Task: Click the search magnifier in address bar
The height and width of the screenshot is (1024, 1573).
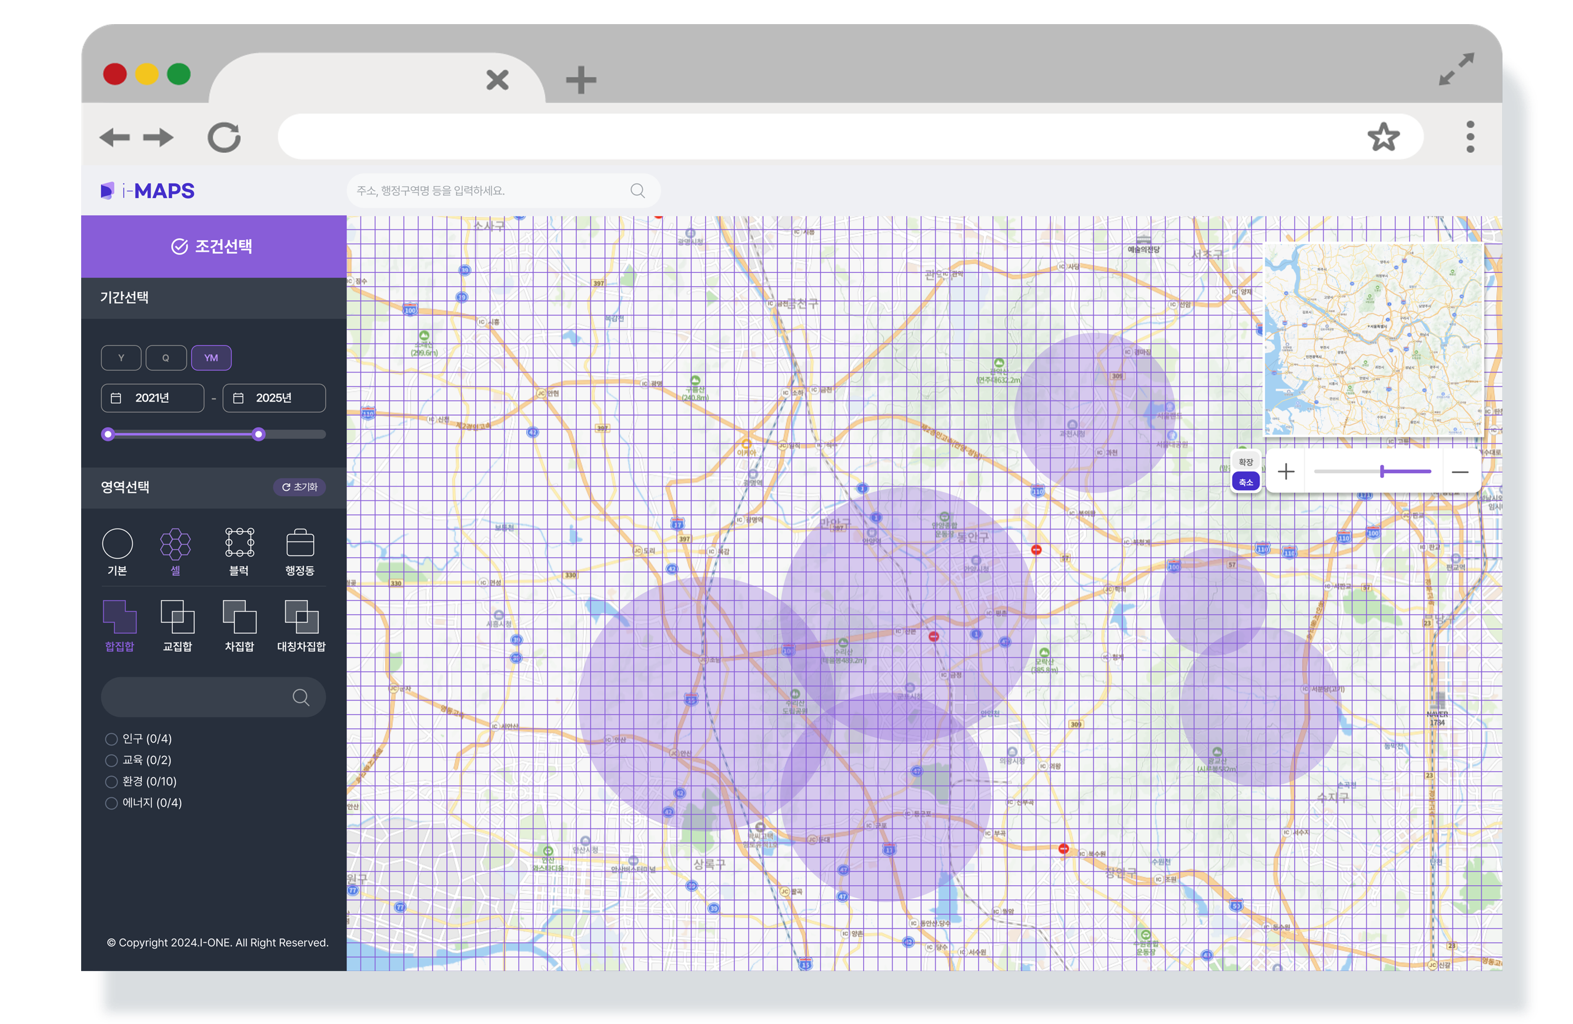Action: (637, 191)
